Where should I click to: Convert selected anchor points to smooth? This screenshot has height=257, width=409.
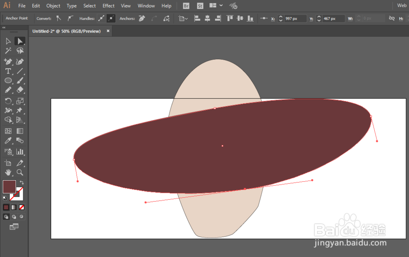(70, 18)
